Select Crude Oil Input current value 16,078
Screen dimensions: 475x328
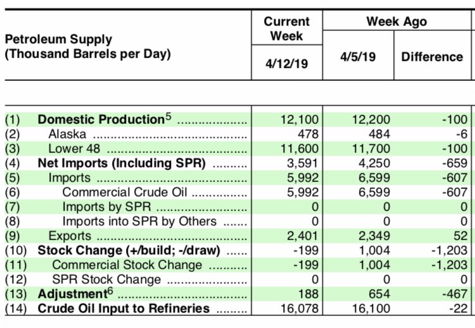tap(299, 308)
